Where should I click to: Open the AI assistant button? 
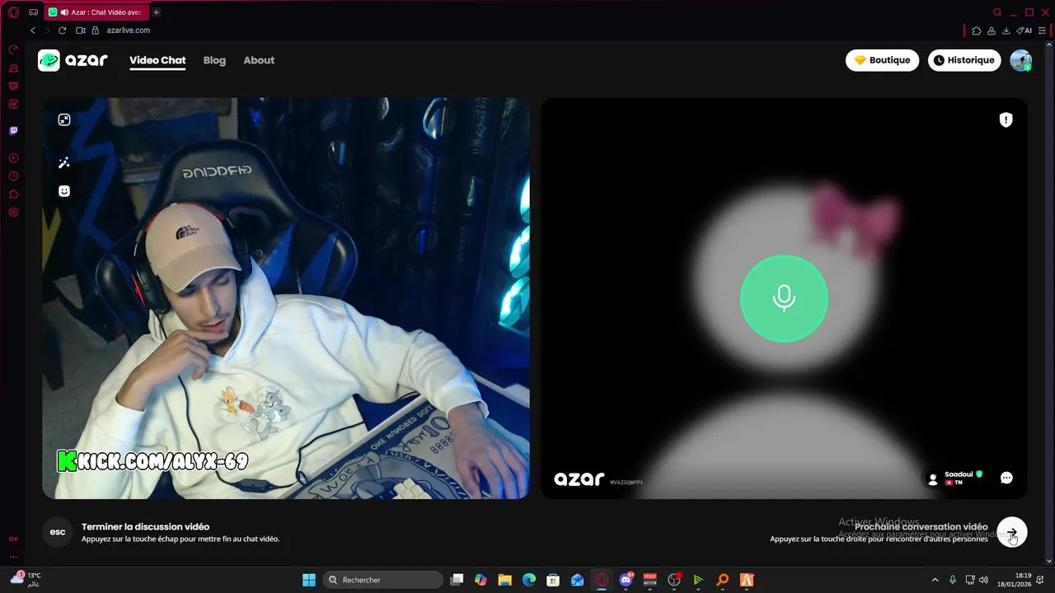tap(1025, 30)
